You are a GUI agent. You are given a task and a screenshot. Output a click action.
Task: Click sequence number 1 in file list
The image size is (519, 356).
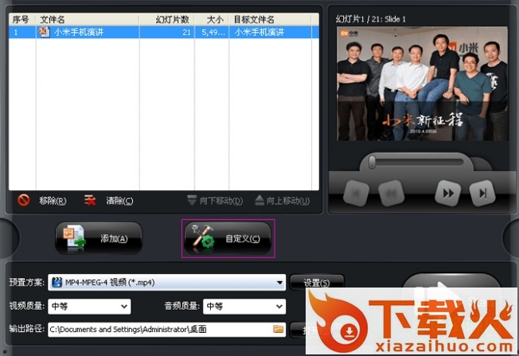pos(16,32)
